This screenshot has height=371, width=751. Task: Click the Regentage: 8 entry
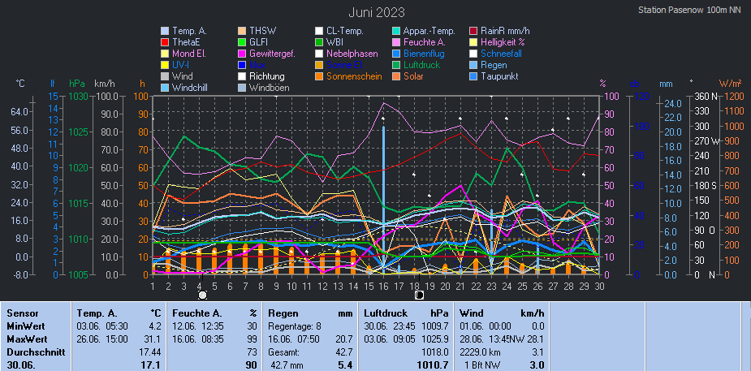(294, 326)
